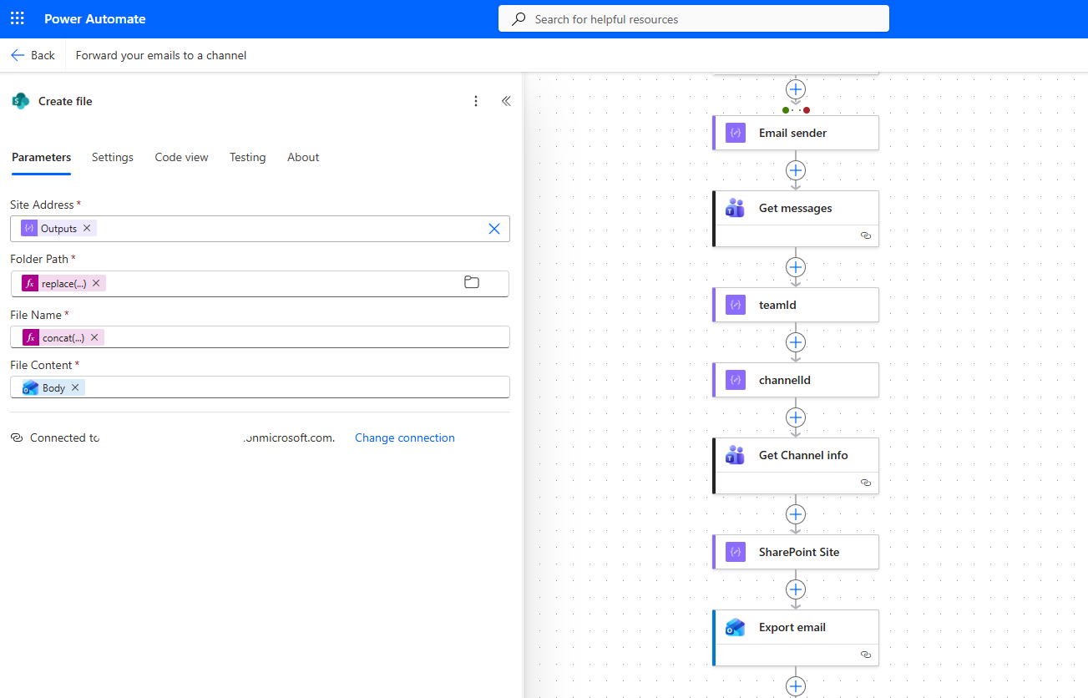Click the search for helpful resources box
The width and height of the screenshot is (1088, 698).
tap(693, 18)
